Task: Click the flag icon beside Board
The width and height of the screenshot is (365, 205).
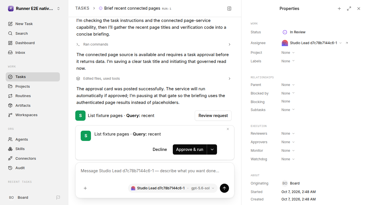Action: (58, 198)
